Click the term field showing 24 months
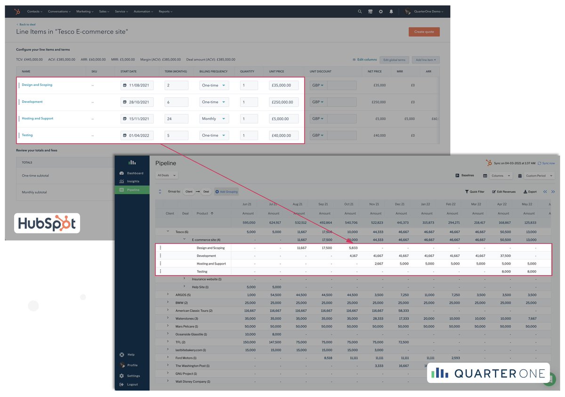 pyautogui.click(x=177, y=119)
